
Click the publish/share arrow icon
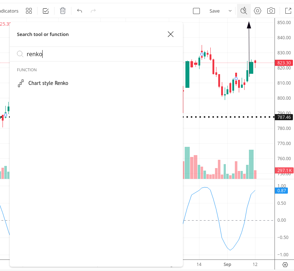[288, 11]
